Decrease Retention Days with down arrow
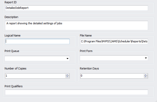 click(x=146, y=77)
